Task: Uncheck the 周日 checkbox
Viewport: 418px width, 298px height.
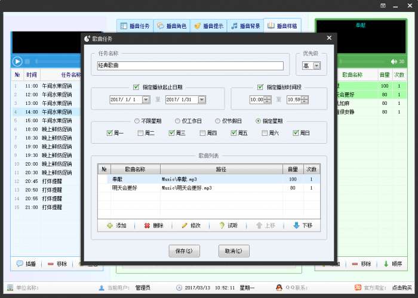Action: pyautogui.click(x=296, y=133)
